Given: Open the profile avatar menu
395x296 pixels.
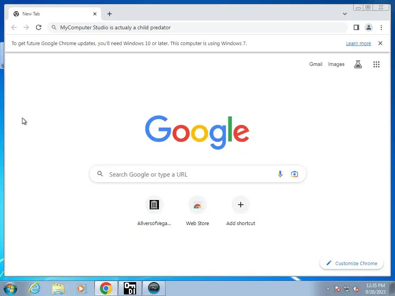Looking at the screenshot, I should point(368,27).
